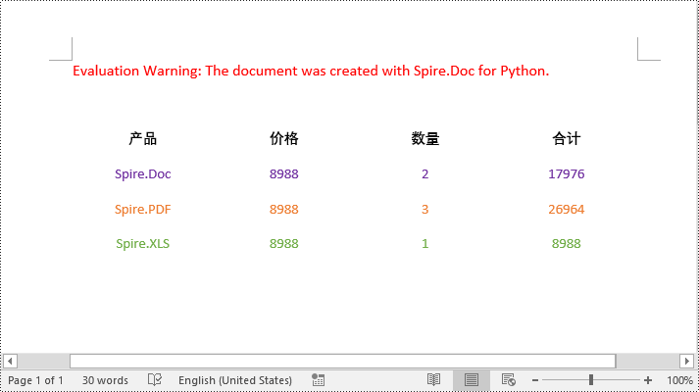Click the 26964 total cell
Viewport: 699px width, 392px height.
(x=566, y=210)
